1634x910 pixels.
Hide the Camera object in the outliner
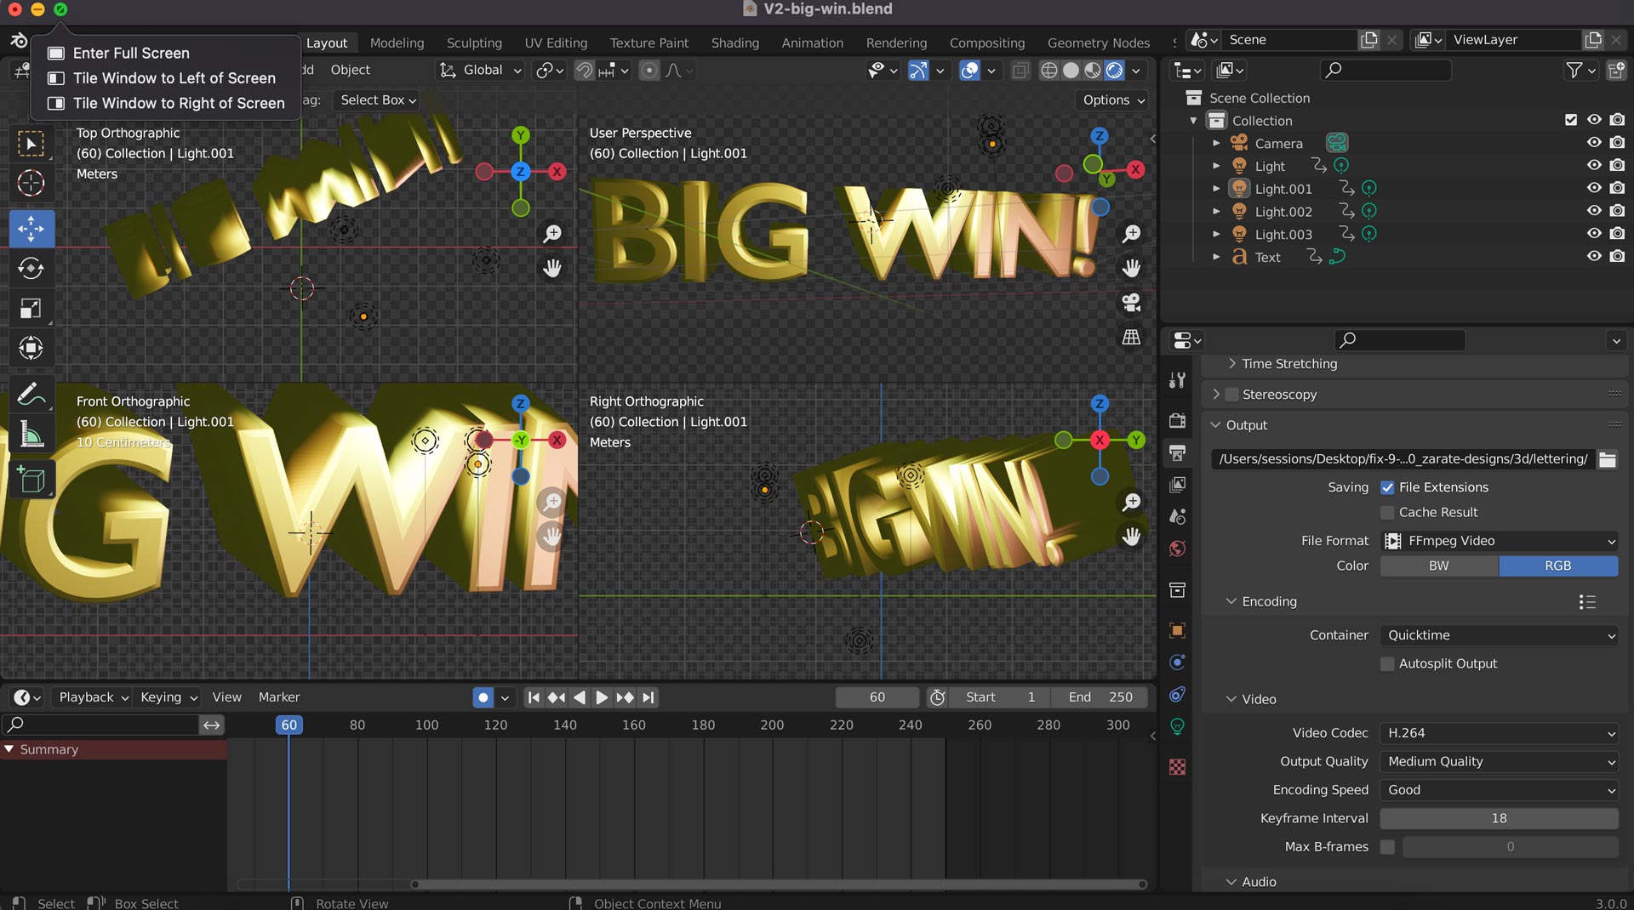[x=1594, y=143]
